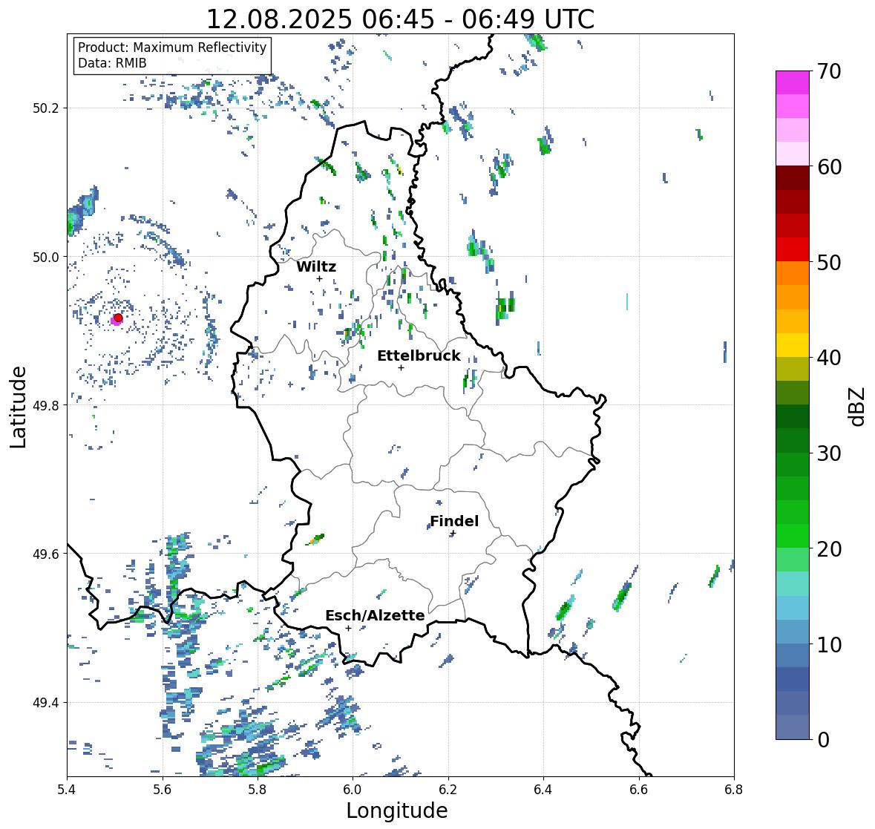Click the latitude tick label 49.6
The height and width of the screenshot is (829, 875).
click(46, 554)
